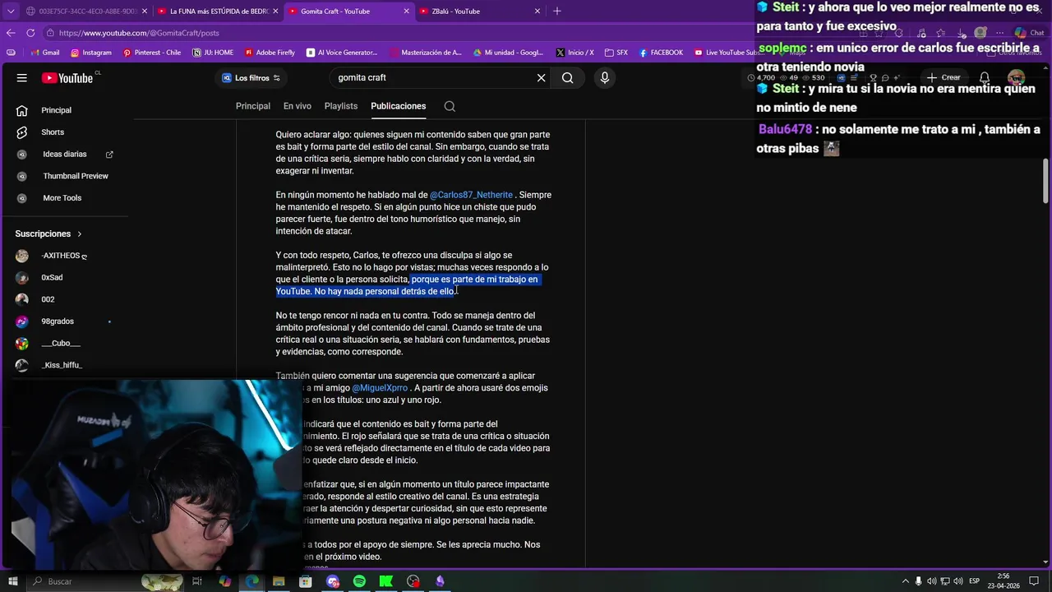1052x592 pixels.
Task: Open the -AXITHEOS subscription channel
Action: coord(66,256)
